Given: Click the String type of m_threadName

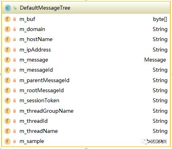Looking at the screenshot, I should (x=160, y=131).
